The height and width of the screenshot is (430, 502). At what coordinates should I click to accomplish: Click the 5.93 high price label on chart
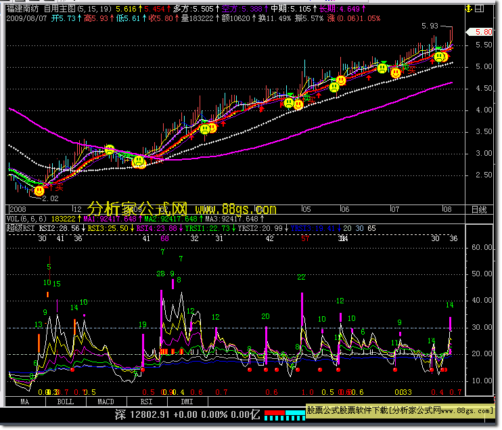[x=430, y=26]
